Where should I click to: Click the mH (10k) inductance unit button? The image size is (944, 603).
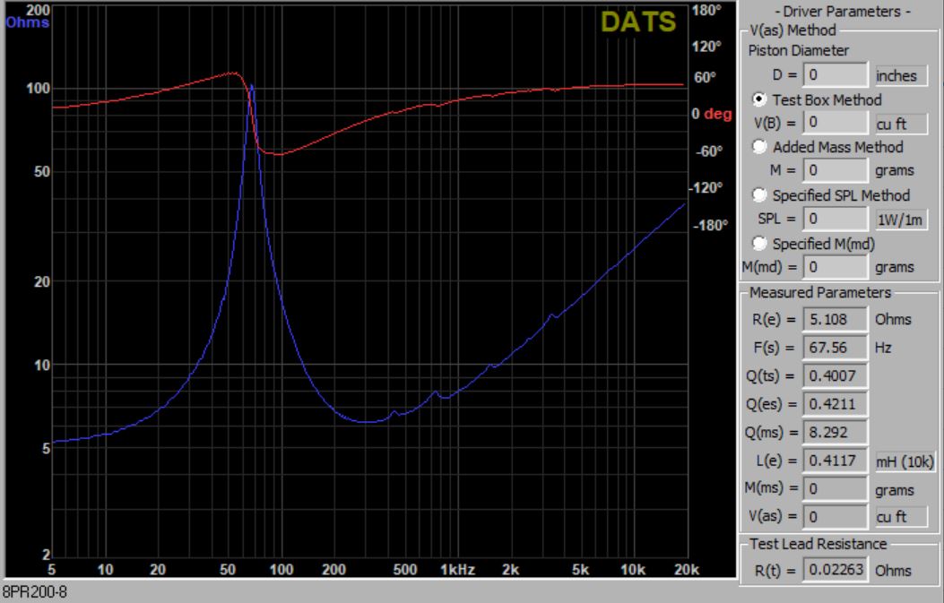point(905,461)
